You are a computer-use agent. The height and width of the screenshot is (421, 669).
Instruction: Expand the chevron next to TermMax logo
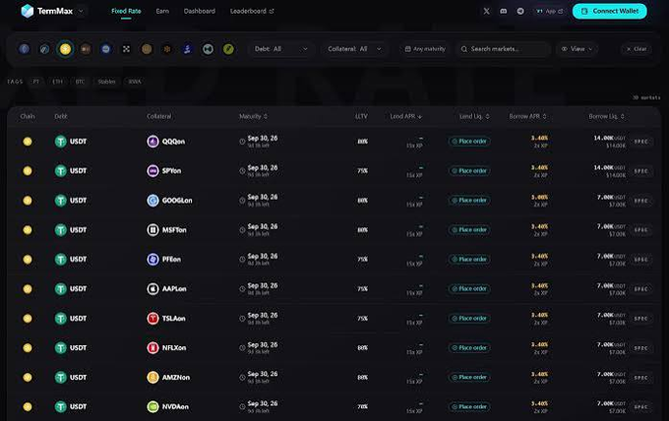coord(81,11)
